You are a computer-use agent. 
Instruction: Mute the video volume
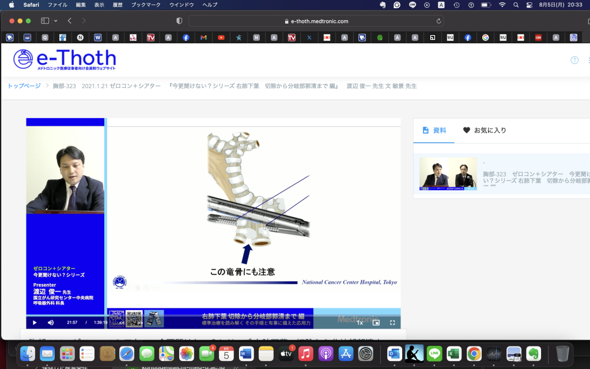pos(51,322)
